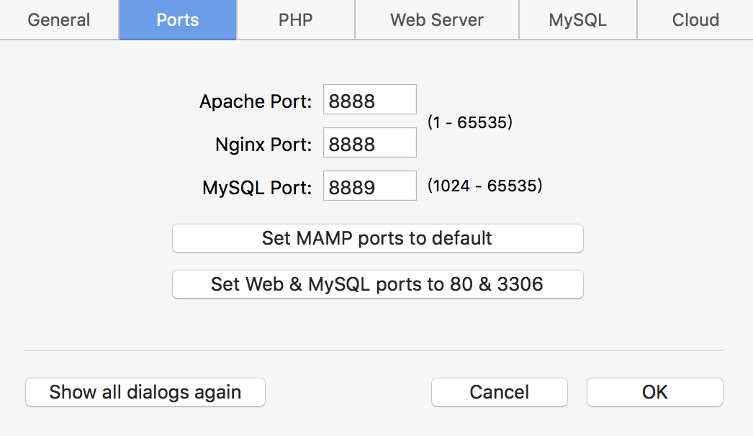Click the Nginx Port label
753x436 pixels.
[263, 145]
